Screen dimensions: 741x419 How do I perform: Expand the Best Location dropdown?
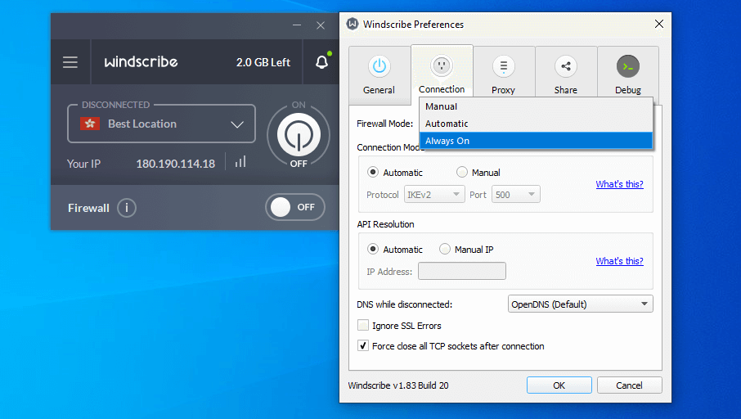pyautogui.click(x=237, y=124)
